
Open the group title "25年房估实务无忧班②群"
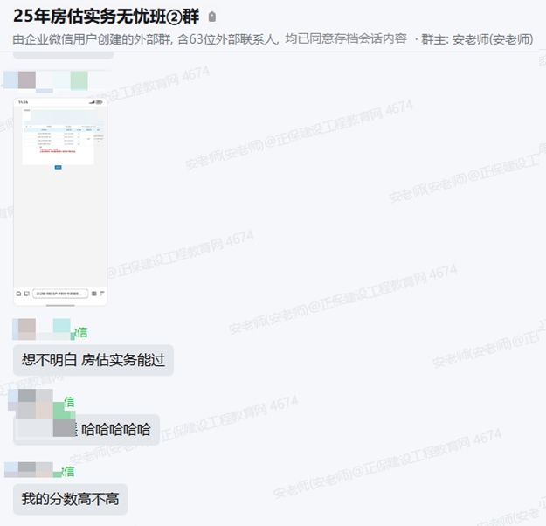pyautogui.click(x=107, y=17)
